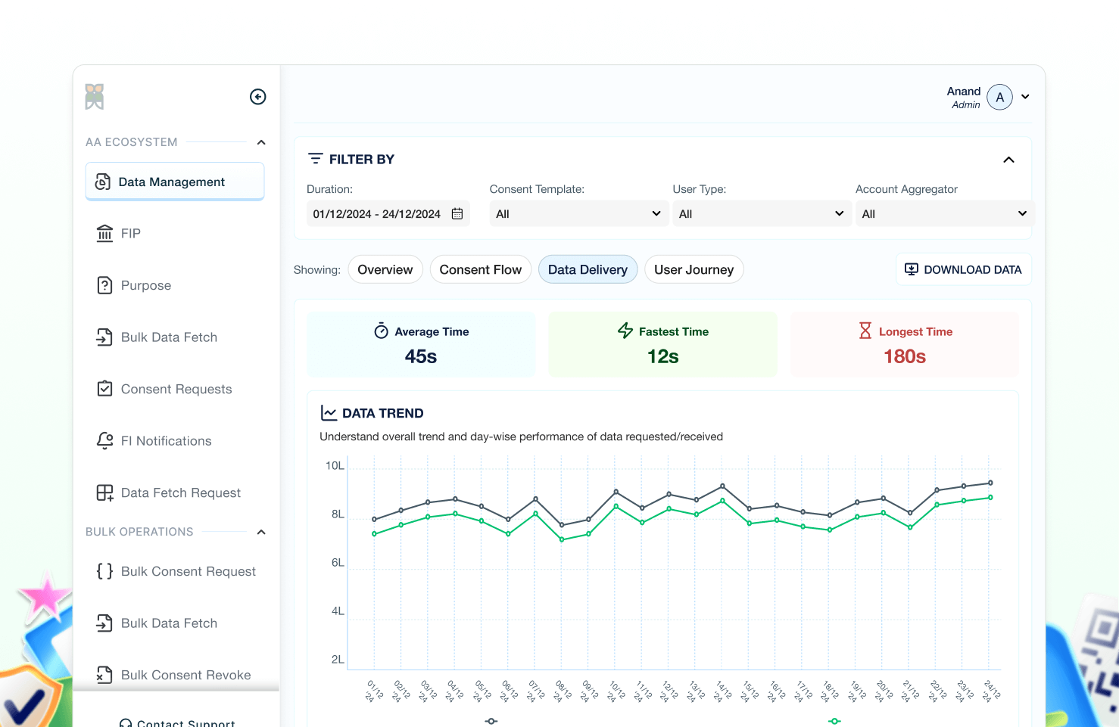Viewport: 1119px width, 727px height.
Task: Click the app logo in sidebar
Action: click(95, 97)
